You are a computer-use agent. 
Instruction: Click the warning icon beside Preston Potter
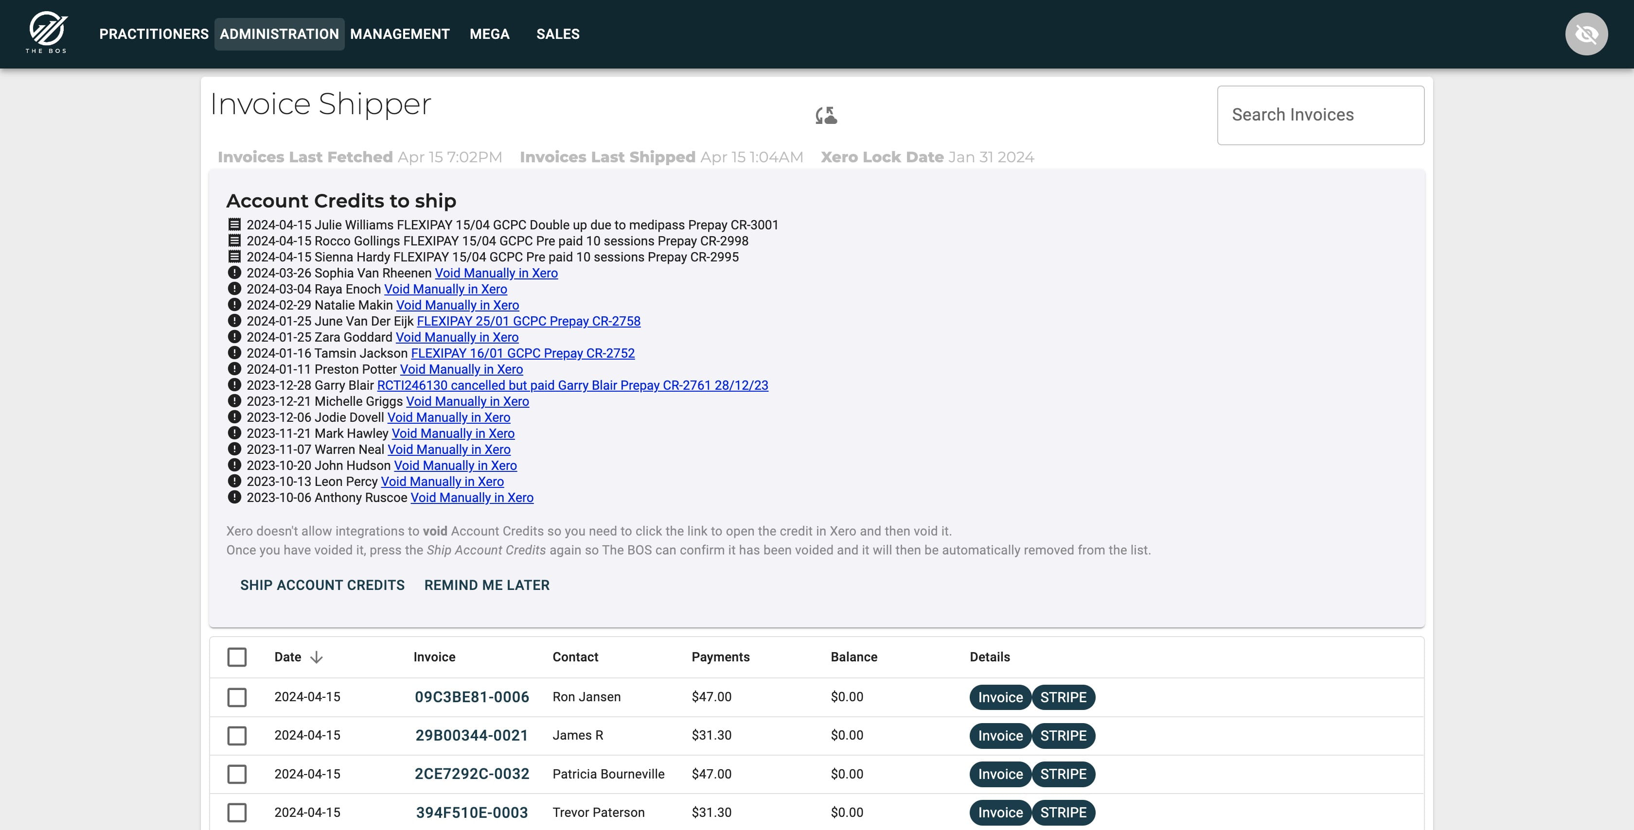pyautogui.click(x=234, y=368)
